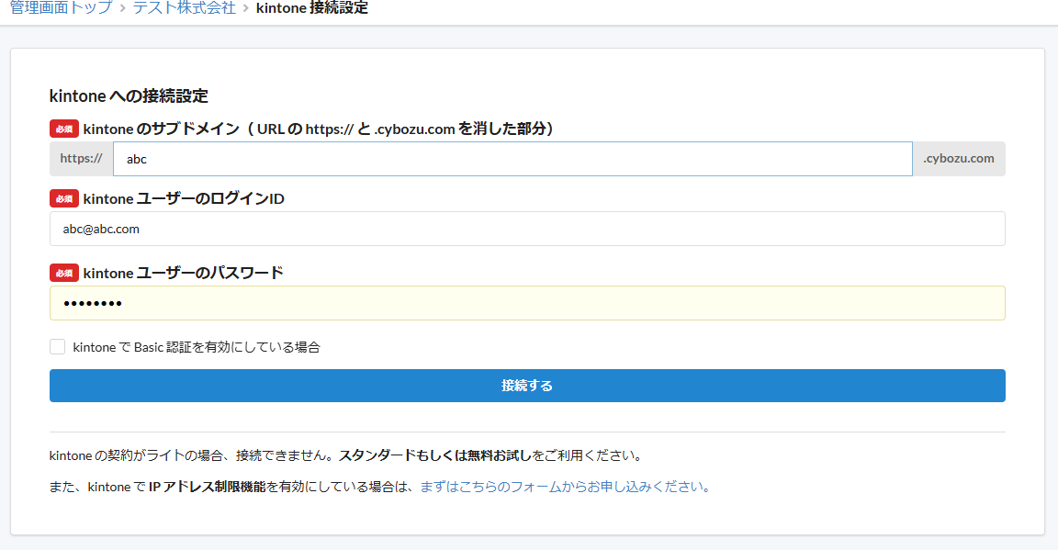Click the kintone subdomain input field
This screenshot has height=550, width=1058.
click(512, 159)
